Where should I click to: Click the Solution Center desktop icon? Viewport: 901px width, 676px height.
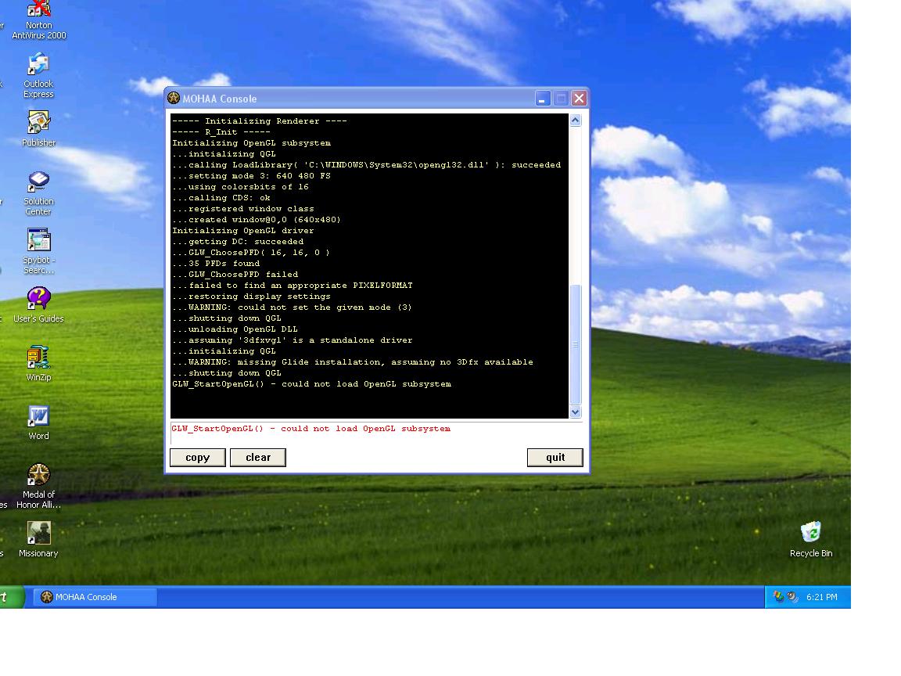pyautogui.click(x=38, y=193)
